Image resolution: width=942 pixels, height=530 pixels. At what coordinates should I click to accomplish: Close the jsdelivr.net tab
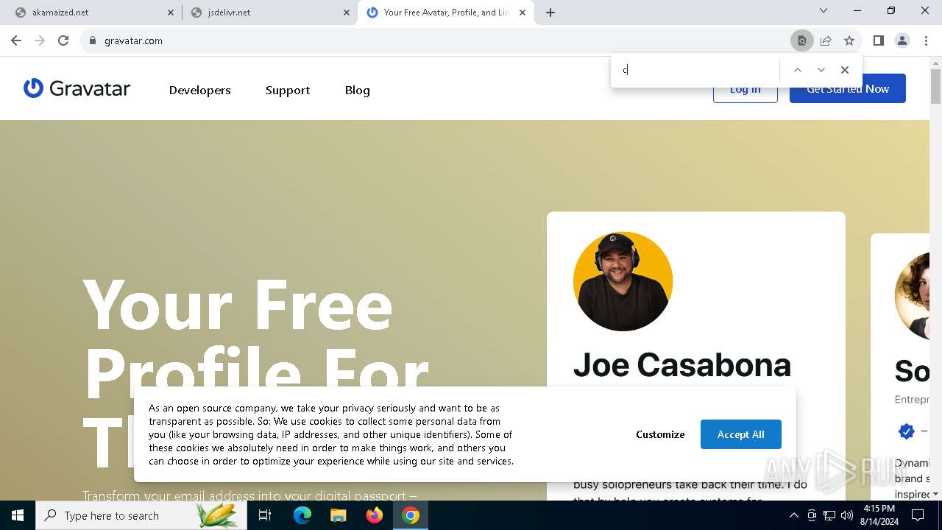point(347,13)
